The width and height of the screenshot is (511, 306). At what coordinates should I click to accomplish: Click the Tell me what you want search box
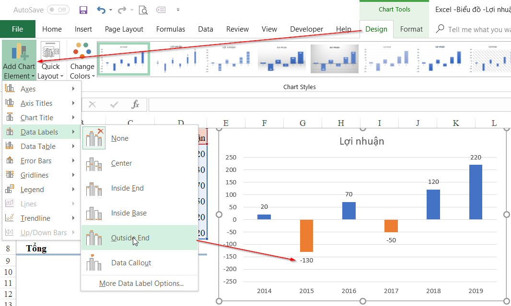pos(478,29)
